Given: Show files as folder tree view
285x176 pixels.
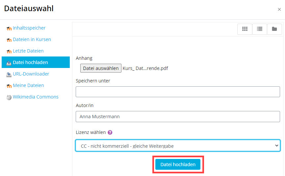Looking at the screenshot, I should click(x=274, y=29).
